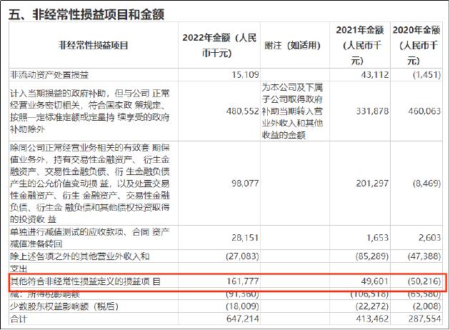Select the value 49,601
The width and height of the screenshot is (450, 330).
(375, 281)
